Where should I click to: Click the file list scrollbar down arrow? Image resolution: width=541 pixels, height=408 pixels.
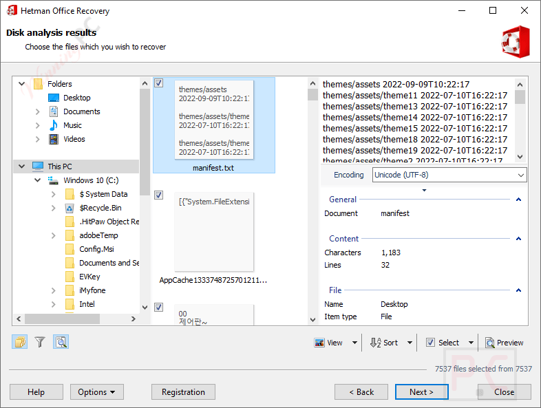pos(312,320)
